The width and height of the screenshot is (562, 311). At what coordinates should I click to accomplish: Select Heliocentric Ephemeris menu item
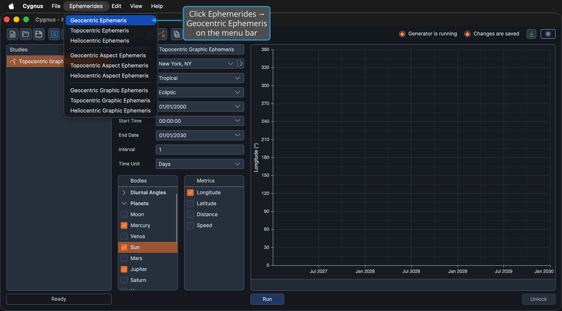[x=110, y=40]
